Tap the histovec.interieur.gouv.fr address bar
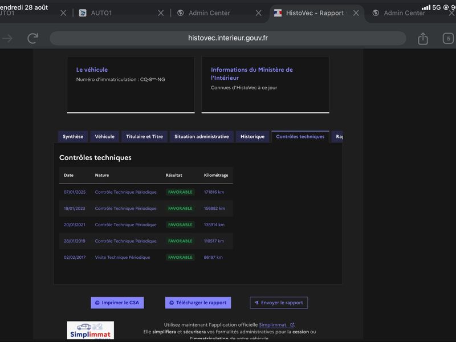This screenshot has height=342, width=456. [227, 38]
